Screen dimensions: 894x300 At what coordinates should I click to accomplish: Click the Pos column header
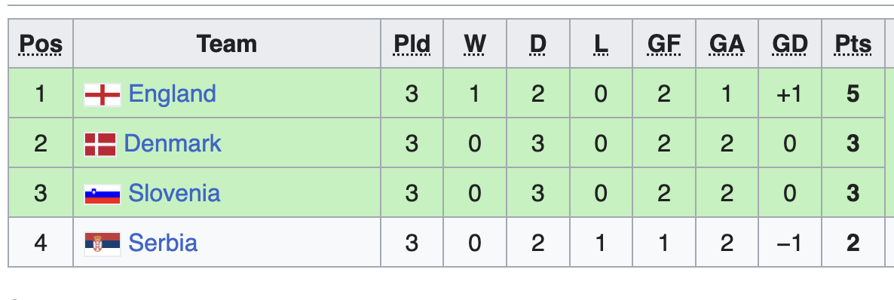tap(41, 44)
